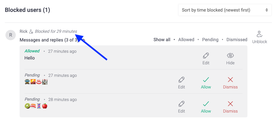Screen dimensions: 277x119
Task: Open the sort by time blocked dropdown
Action: 225,10
